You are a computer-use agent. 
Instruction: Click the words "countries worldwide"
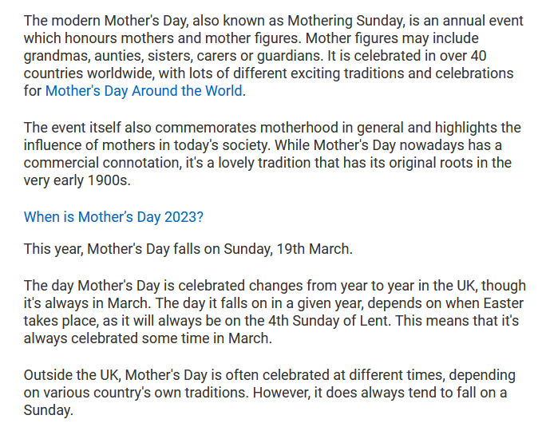[85, 73]
